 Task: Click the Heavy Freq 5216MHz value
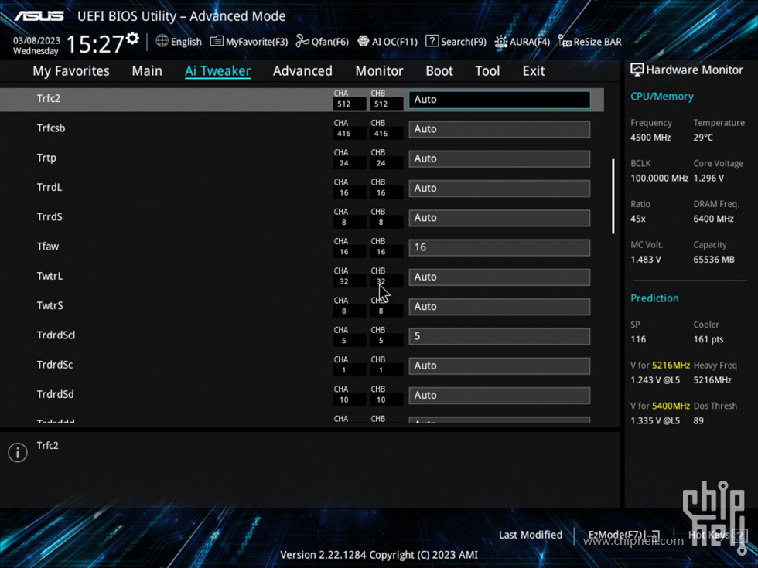[712, 380]
